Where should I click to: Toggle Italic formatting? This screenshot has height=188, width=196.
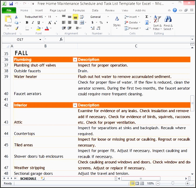point(32,23)
